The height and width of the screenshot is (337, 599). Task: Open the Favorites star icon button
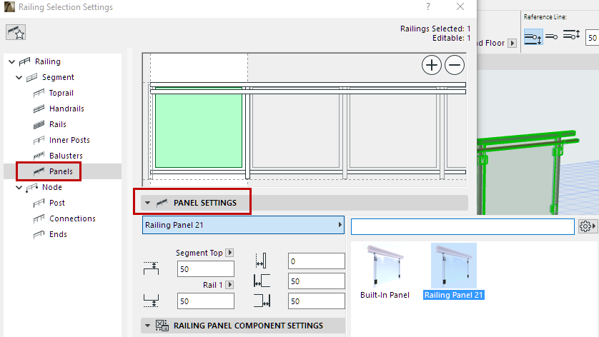(16, 32)
